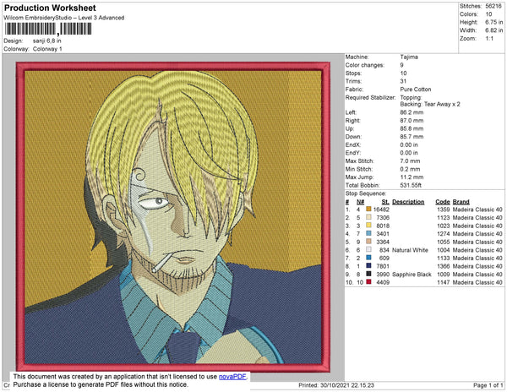Image resolution: width=507 pixels, height=392 pixels.
Task: Click the Left value 86.2 mm
Action: click(x=412, y=112)
